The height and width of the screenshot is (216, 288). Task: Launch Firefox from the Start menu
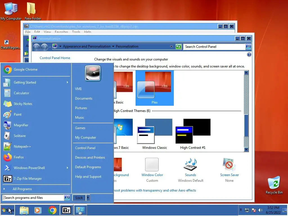[x=36, y=157]
